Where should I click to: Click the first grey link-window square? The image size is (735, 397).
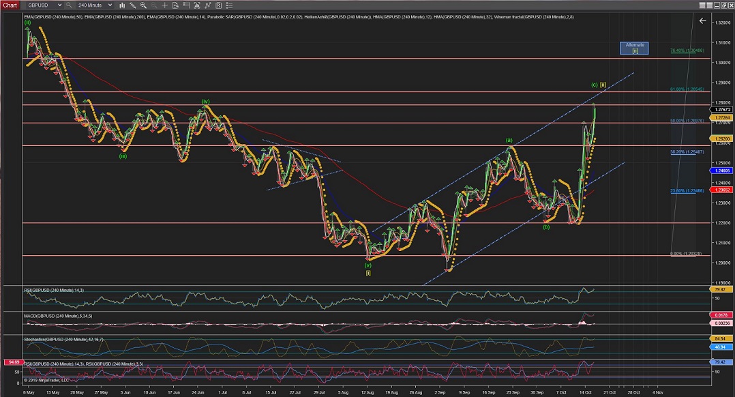[x=702, y=5]
